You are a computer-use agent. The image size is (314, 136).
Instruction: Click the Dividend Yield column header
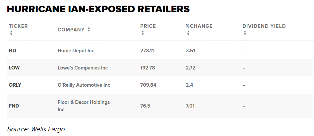point(264,26)
